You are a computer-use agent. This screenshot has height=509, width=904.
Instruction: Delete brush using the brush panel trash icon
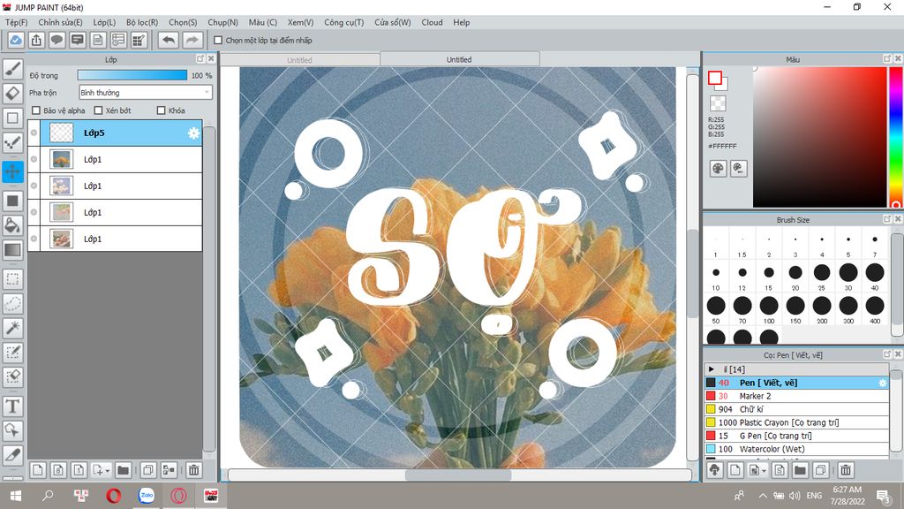pos(845,470)
